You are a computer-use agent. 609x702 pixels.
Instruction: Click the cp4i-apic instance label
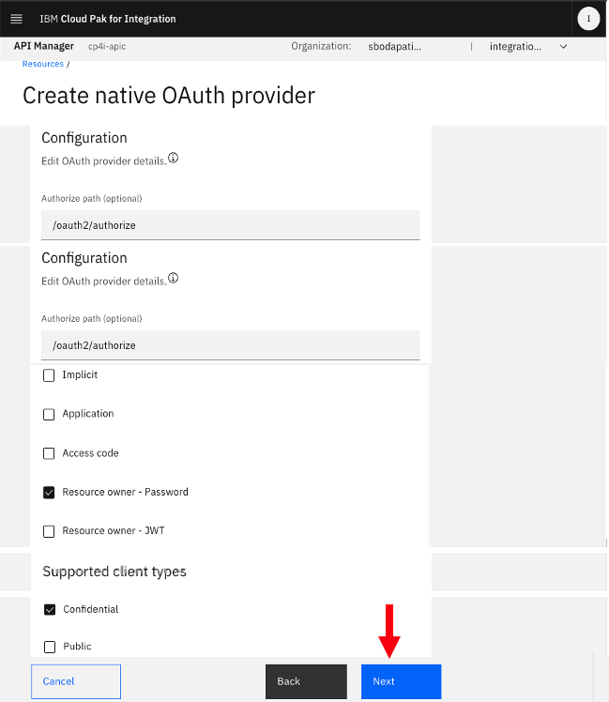[x=107, y=47]
